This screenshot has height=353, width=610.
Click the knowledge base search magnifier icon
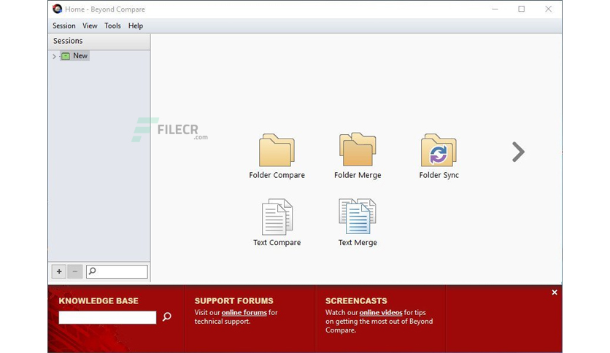coord(167,317)
